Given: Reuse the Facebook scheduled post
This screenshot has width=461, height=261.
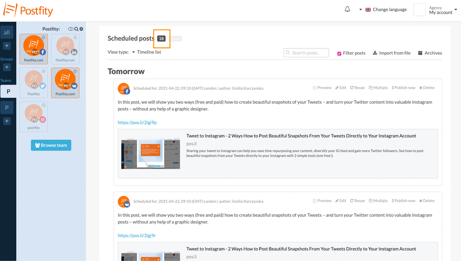Looking at the screenshot, I should click(357, 88).
